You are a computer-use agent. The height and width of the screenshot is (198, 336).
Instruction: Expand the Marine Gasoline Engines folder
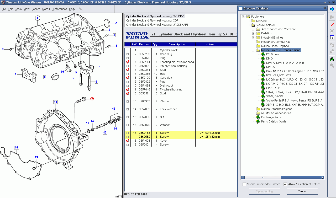pyautogui.click(x=253, y=109)
